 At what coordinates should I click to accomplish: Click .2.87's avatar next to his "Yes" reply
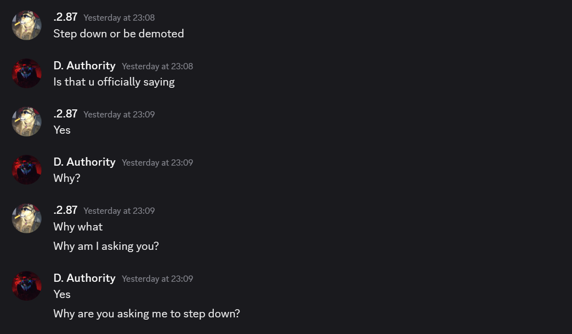pyautogui.click(x=27, y=122)
